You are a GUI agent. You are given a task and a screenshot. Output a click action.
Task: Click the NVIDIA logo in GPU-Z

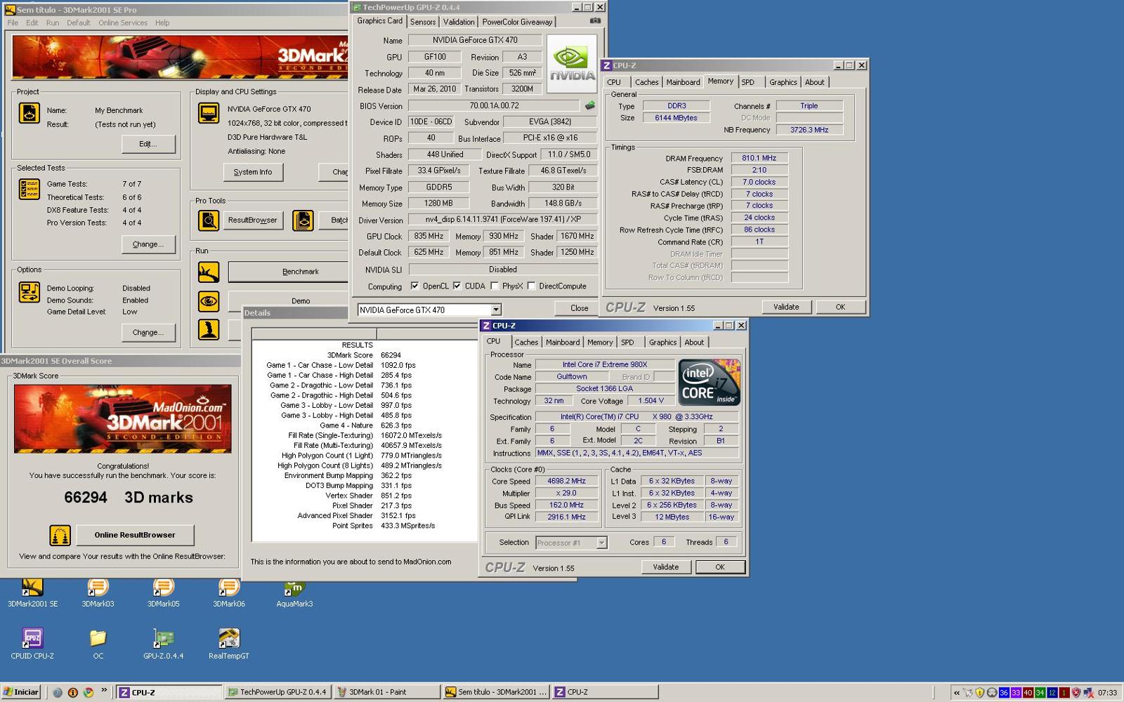[x=572, y=63]
